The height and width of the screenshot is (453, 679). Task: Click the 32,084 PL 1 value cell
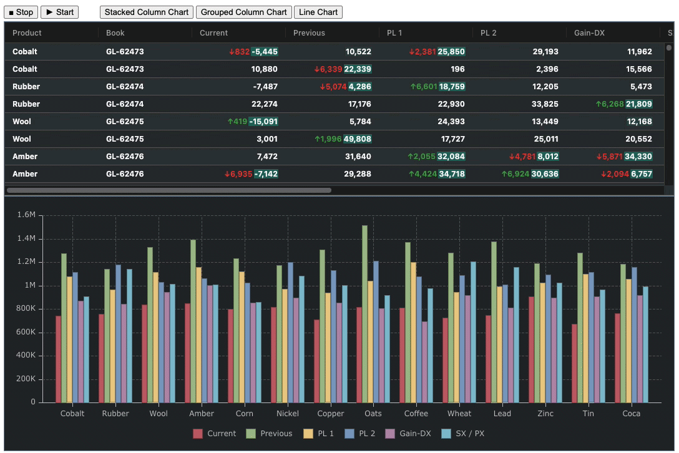426,157
